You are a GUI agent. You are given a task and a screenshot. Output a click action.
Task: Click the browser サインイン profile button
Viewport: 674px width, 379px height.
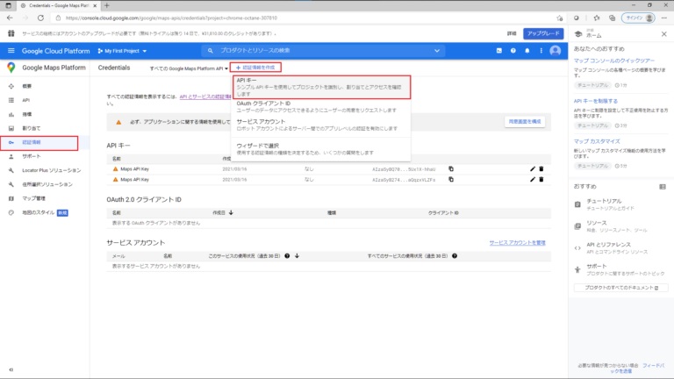tap(638, 18)
